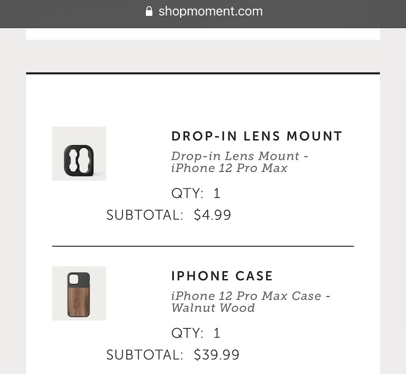Select the DROP-IN LENS MOUNT heading
Viewport: 406px width, 374px height.
pyautogui.click(x=257, y=136)
